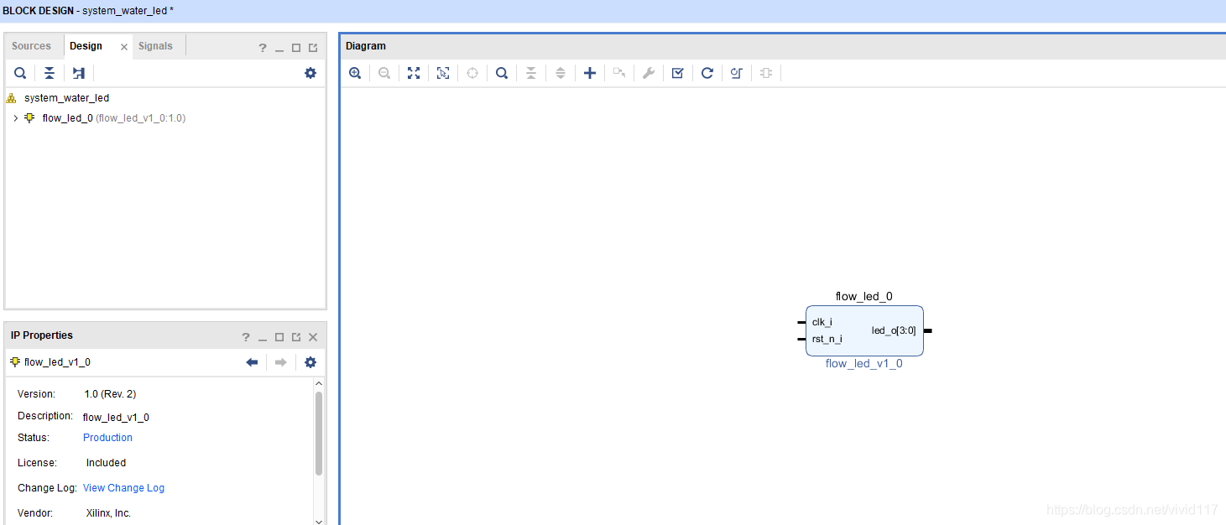Select the Design tab
The image size is (1226, 525).
[86, 46]
